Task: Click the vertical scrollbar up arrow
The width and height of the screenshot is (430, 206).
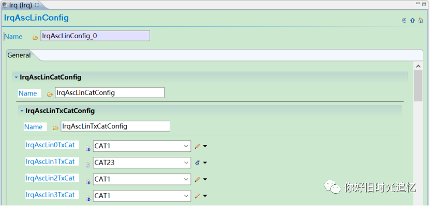Action: (x=418, y=66)
